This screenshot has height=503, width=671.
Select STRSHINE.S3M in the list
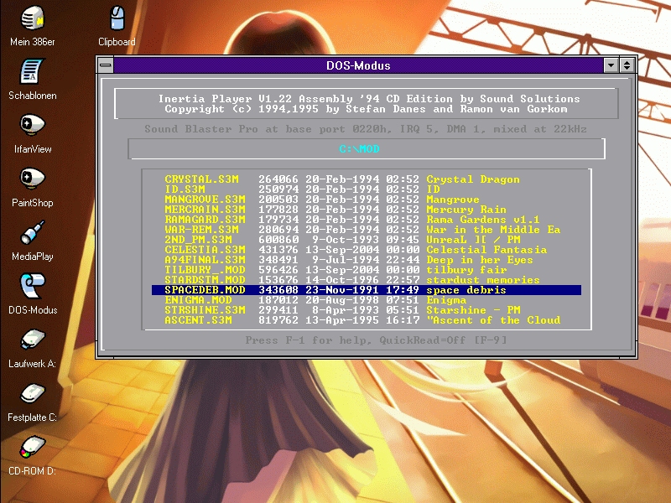367,310
